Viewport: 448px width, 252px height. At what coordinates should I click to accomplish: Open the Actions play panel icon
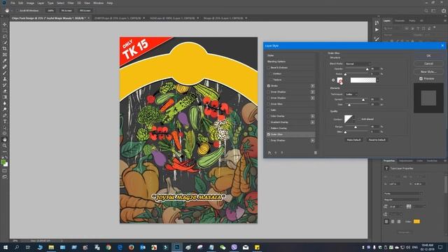click(x=377, y=29)
